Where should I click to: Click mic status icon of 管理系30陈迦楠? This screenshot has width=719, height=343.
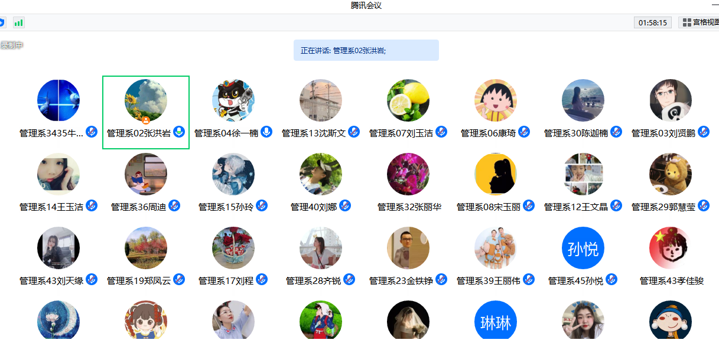616,132
